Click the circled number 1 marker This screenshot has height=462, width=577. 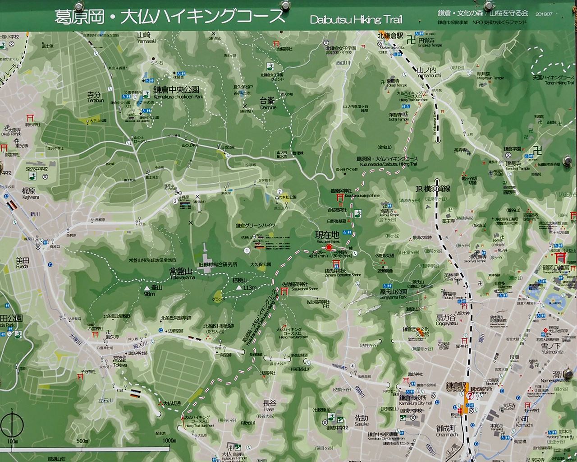click(x=247, y=250)
